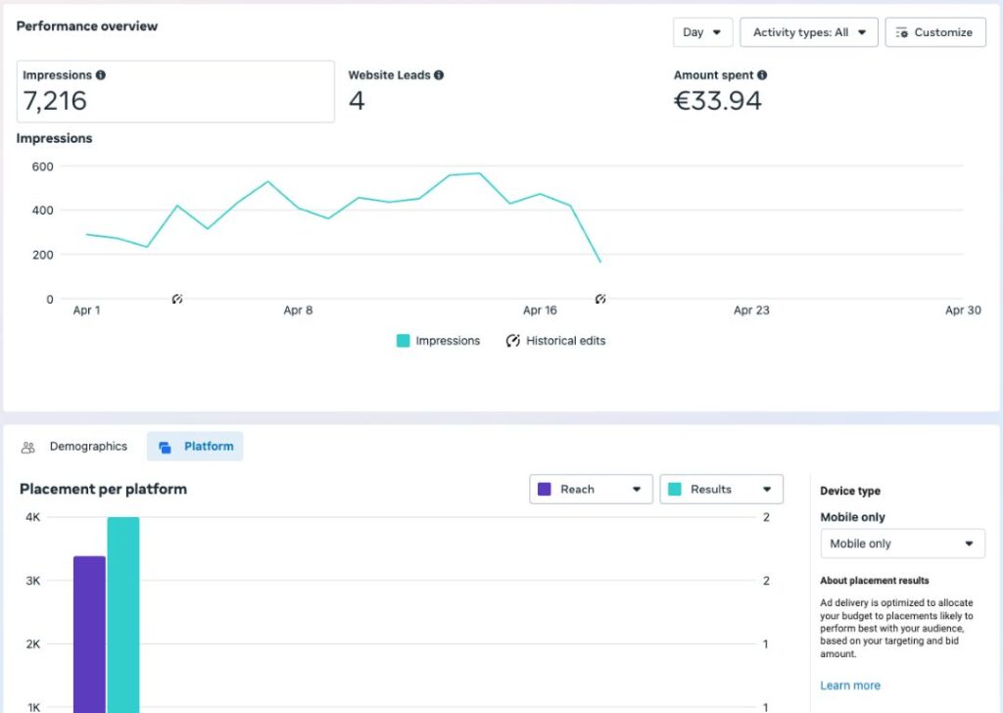Open the Reach metric dropdown
Viewport: 1003px width, 713px height.
[x=591, y=489]
